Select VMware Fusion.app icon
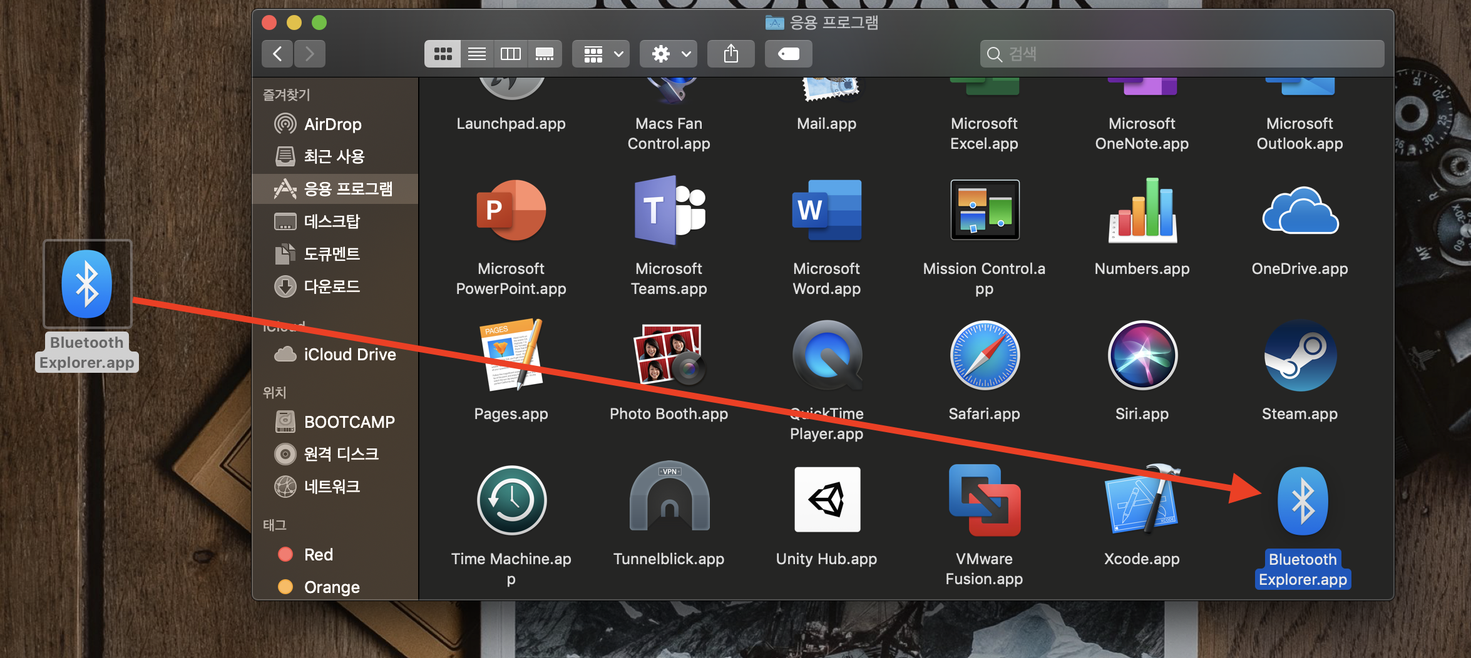Screen dimensions: 1471x658 pyautogui.click(x=985, y=500)
